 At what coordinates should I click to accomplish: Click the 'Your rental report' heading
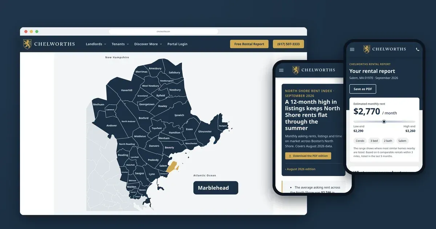372,71
